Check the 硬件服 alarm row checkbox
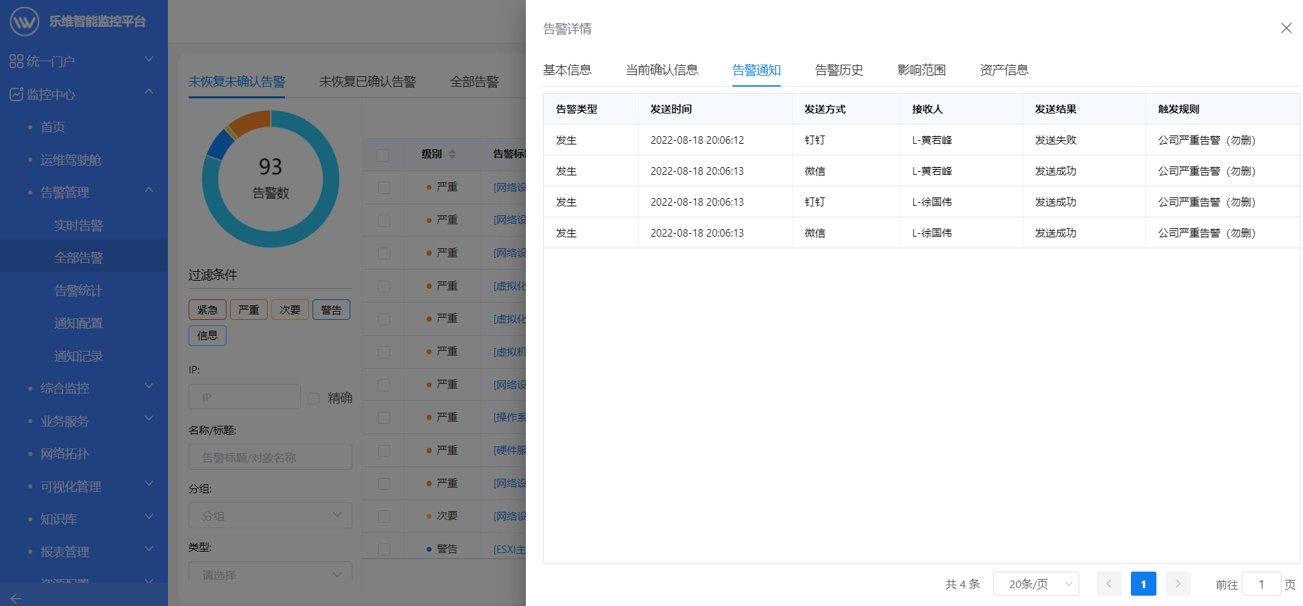 click(x=384, y=451)
